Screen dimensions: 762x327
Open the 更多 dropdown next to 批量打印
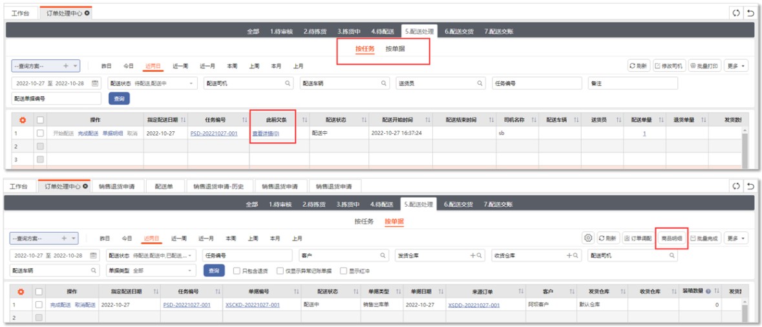pos(736,66)
